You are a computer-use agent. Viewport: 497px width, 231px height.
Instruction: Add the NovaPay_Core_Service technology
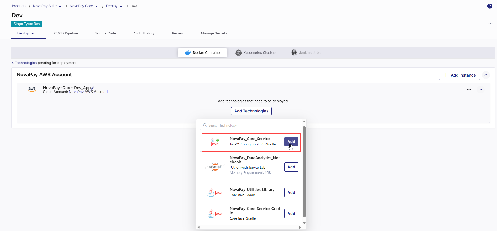(x=291, y=142)
